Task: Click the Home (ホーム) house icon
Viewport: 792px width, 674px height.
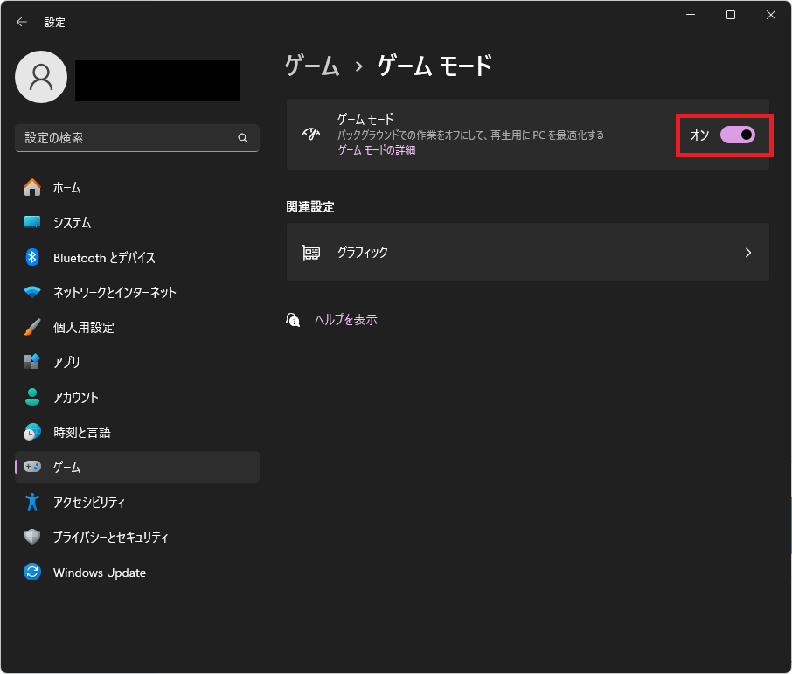Action: click(32, 187)
